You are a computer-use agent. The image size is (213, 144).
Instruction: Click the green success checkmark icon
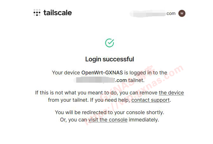[x=110, y=43]
